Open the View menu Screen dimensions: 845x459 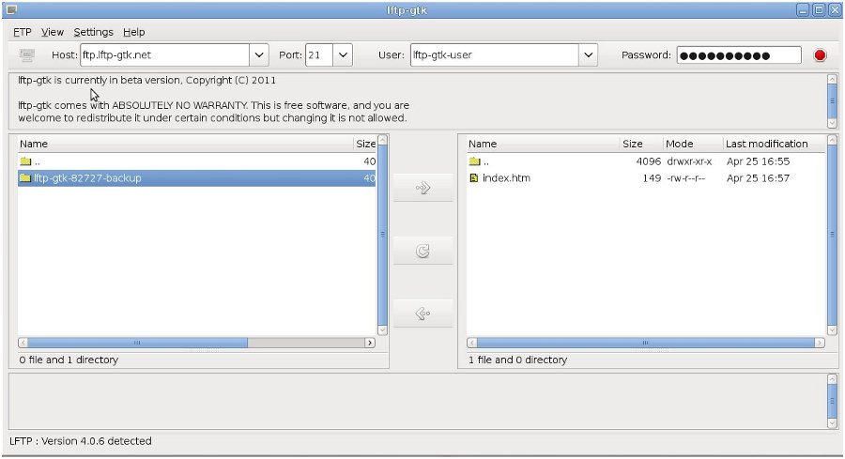[53, 32]
